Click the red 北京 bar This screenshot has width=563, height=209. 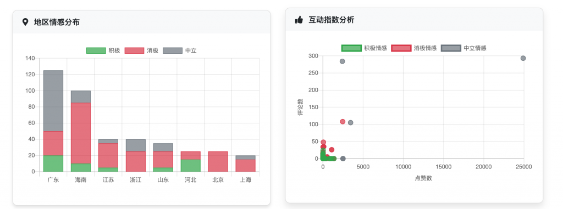pyautogui.click(x=218, y=162)
